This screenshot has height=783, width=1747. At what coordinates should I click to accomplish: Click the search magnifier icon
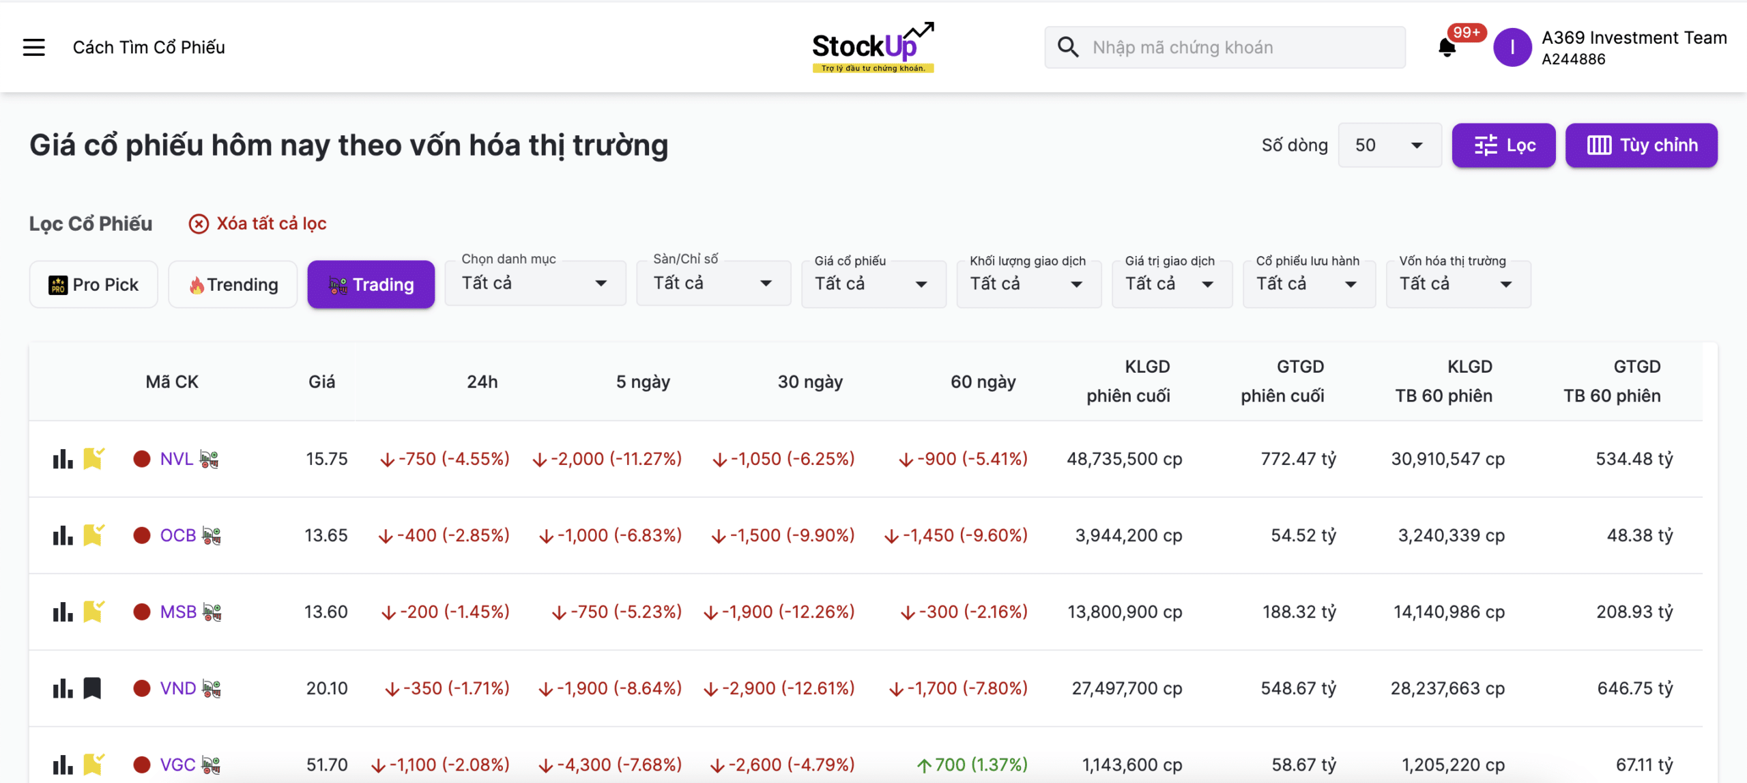pos(1068,47)
